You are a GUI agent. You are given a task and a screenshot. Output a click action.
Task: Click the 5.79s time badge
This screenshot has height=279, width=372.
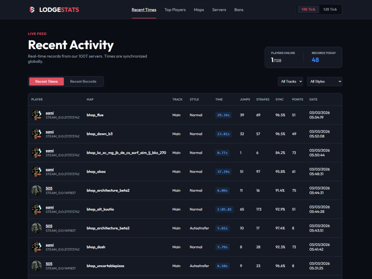point(222,247)
